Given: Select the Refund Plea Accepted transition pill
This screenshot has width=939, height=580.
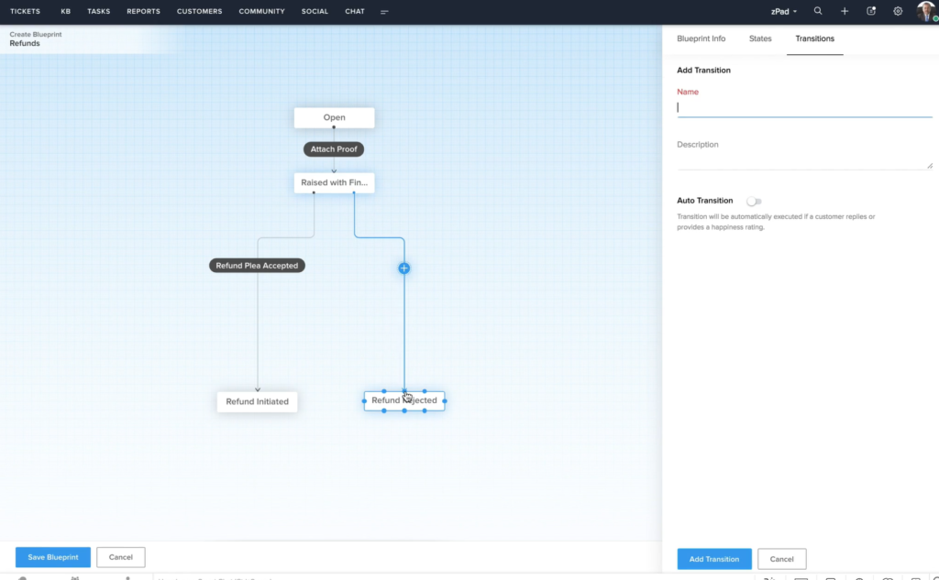Looking at the screenshot, I should pyautogui.click(x=257, y=265).
